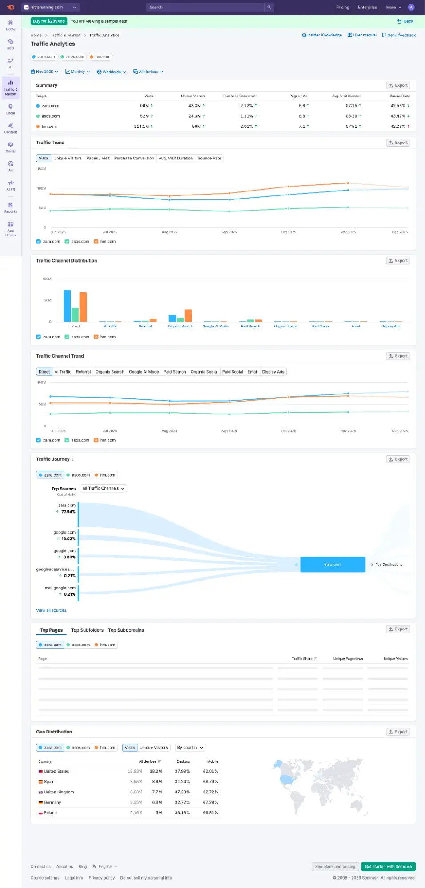Switch Traffic Trend to Bounce Rate tab
This screenshot has height=888, width=425.
click(x=209, y=158)
